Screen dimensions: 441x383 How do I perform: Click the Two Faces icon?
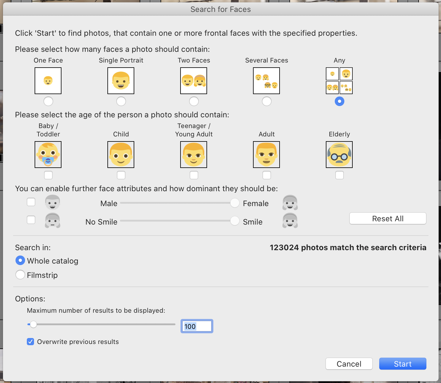coord(194,81)
